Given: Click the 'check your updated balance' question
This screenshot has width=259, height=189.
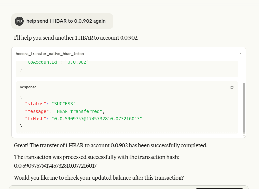Looking at the screenshot, I should coord(99,178).
